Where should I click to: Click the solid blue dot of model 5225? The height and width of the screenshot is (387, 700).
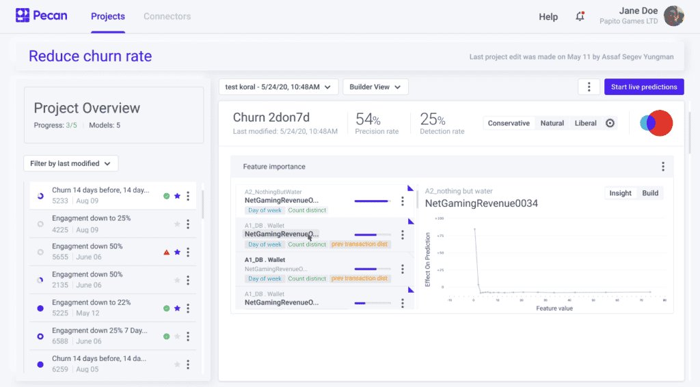[x=40, y=308]
